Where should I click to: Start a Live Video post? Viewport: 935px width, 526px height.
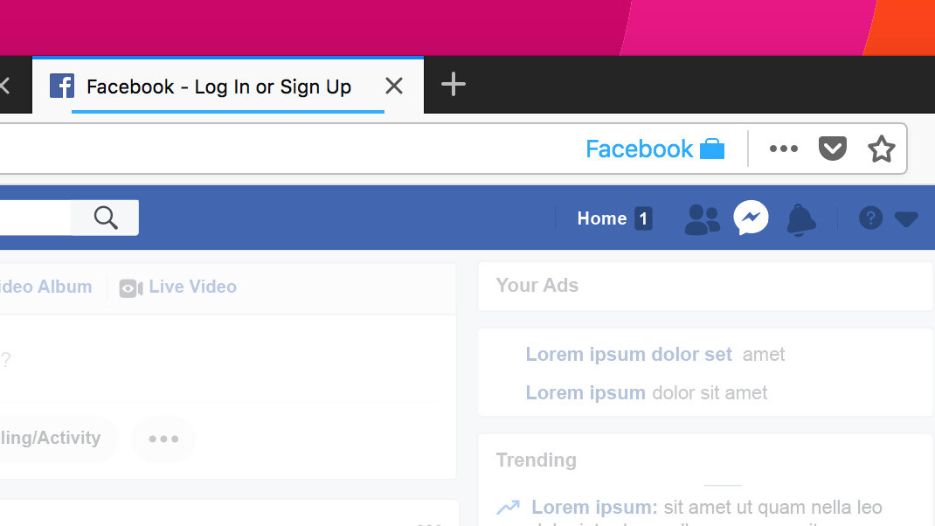pyautogui.click(x=179, y=287)
